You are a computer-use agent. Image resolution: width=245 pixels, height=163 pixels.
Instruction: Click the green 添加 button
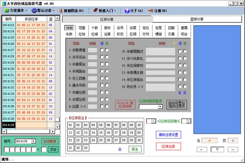tap(53, 149)
